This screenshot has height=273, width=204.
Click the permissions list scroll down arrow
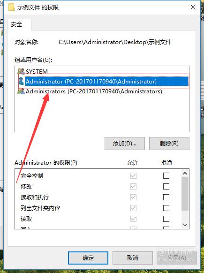tap(185, 225)
